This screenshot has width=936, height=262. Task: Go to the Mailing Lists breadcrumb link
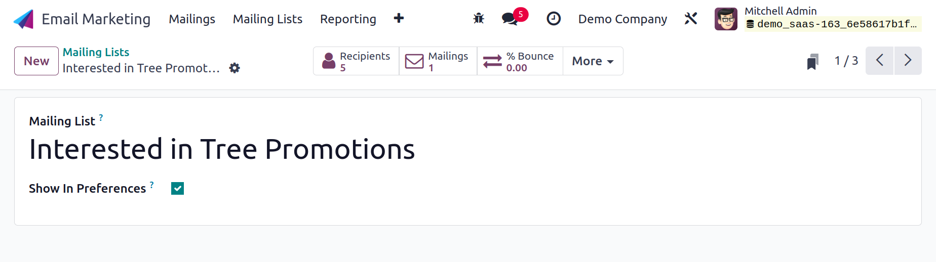(x=96, y=52)
